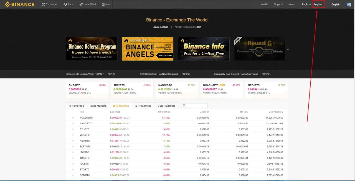This screenshot has height=181, width=355.
Task: Click the Join Us link
Action: pyautogui.click(x=264, y=4)
